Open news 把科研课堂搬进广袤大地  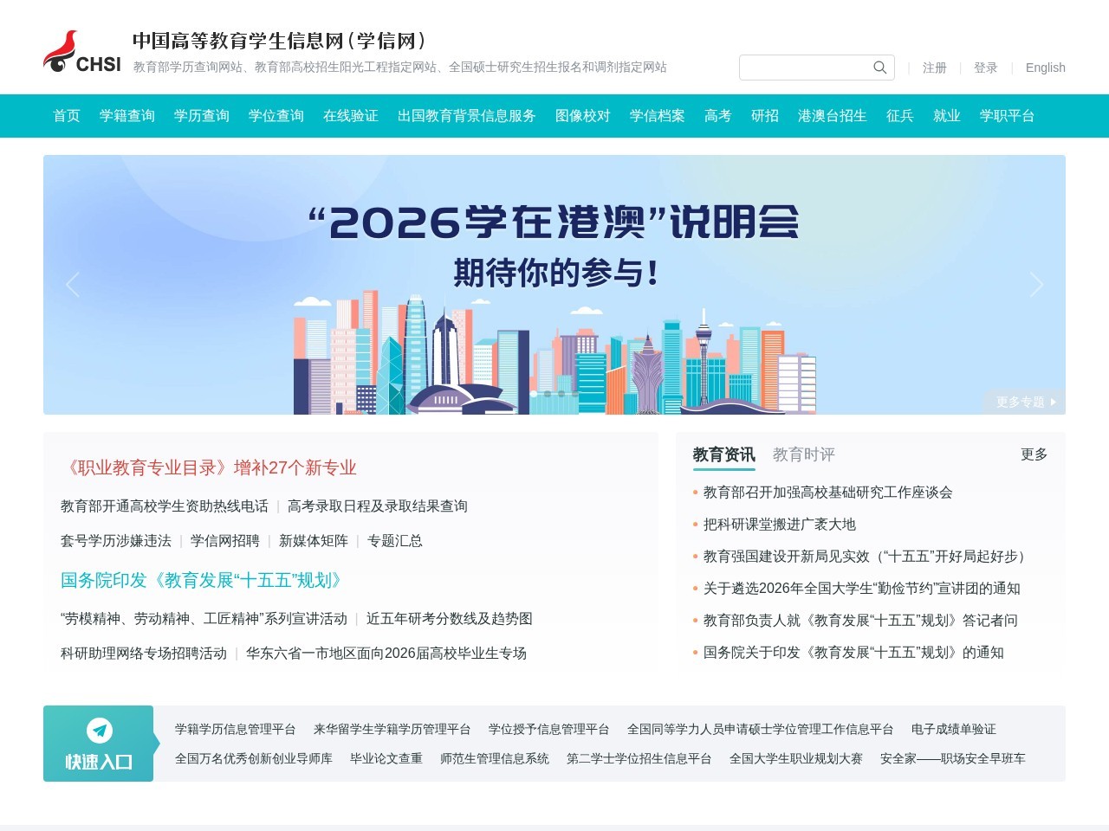[780, 525]
